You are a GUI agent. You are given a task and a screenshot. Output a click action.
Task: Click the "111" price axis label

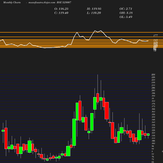click(153, 138)
